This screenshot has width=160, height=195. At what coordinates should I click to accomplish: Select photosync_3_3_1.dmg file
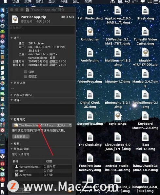(118, 95)
